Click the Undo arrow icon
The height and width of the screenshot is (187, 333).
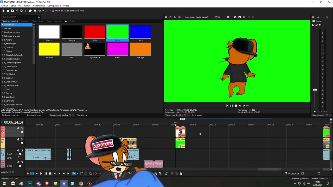pos(40,11)
